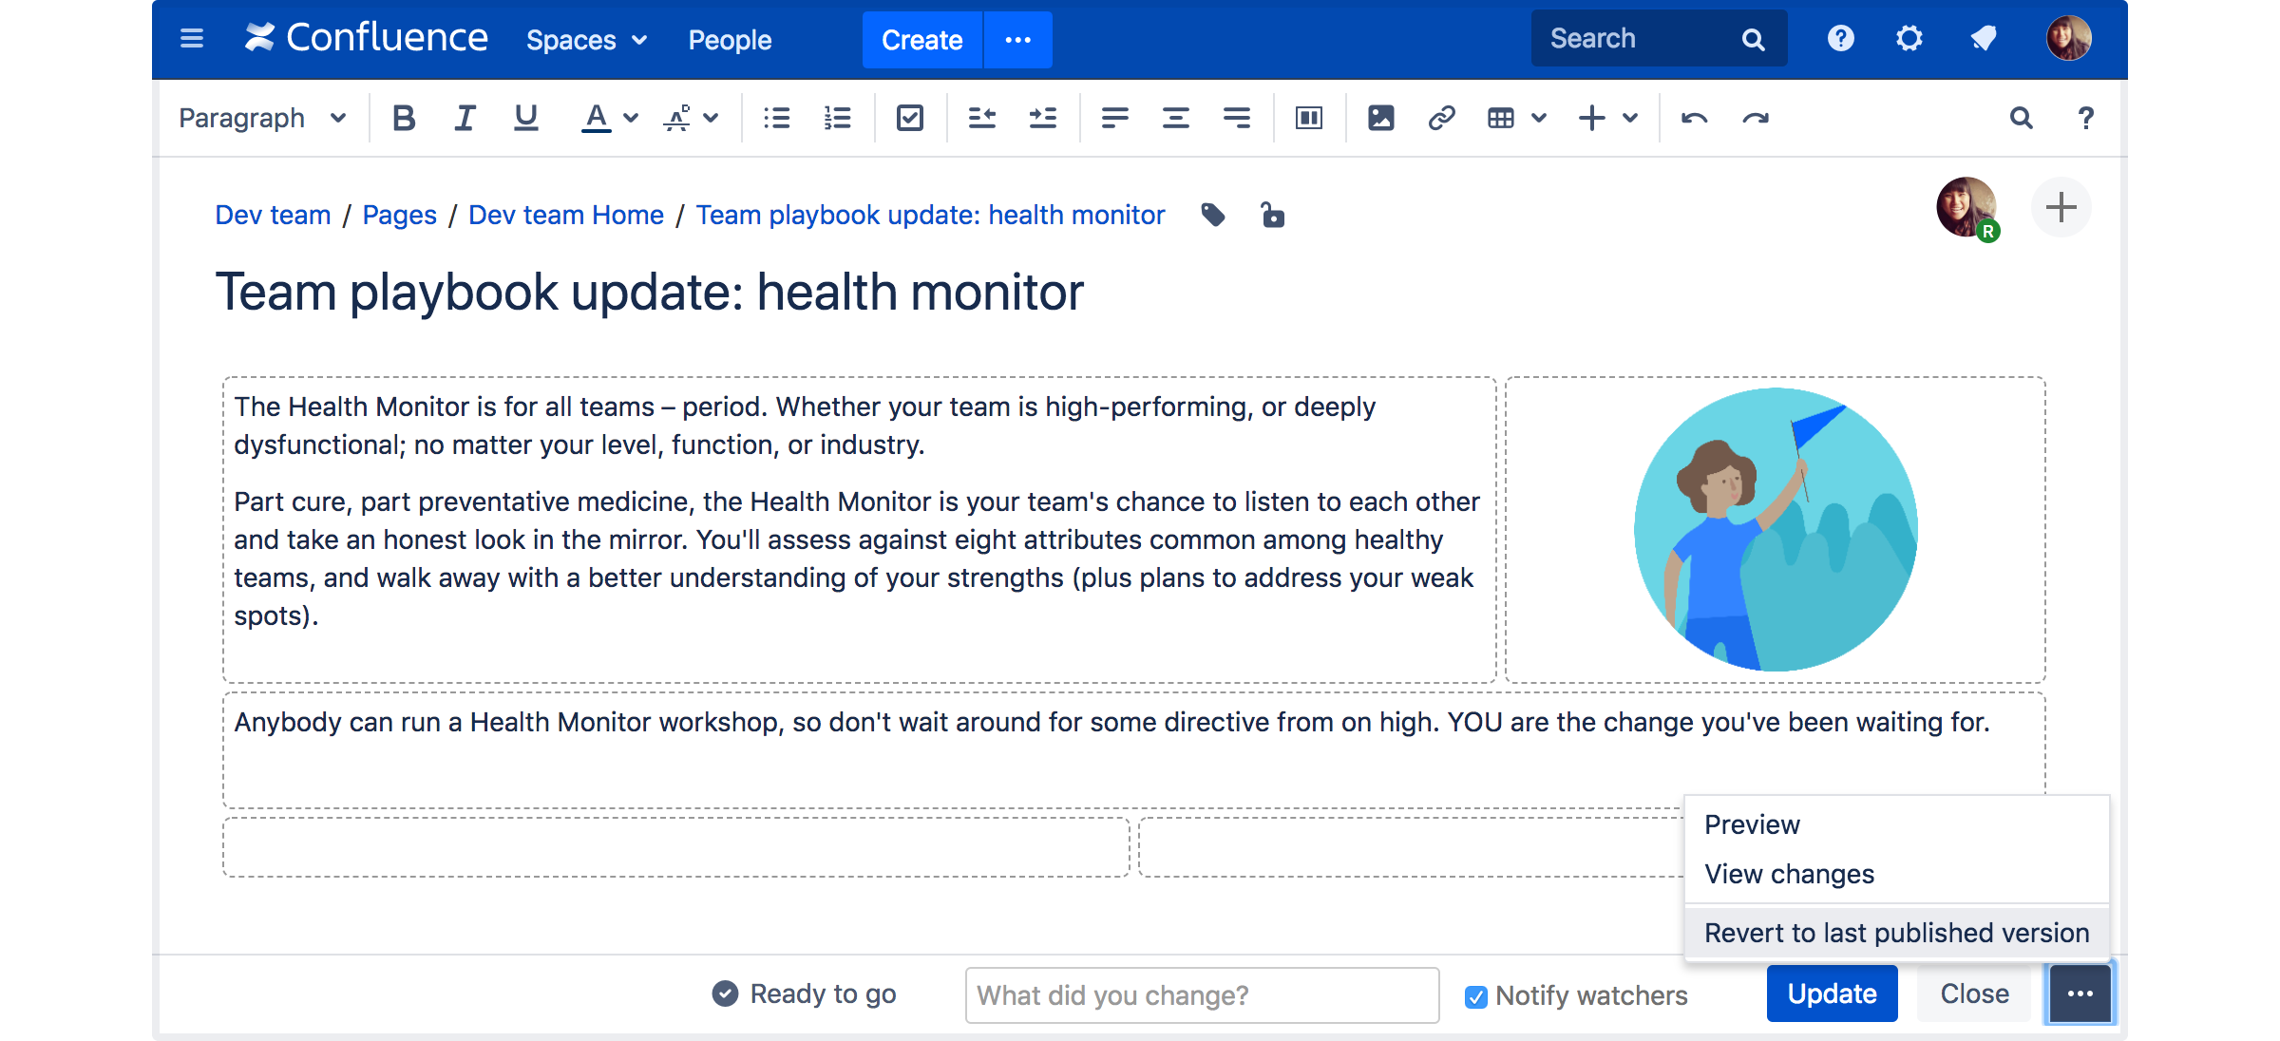Apply the text color A button
This screenshot has height=1041, width=2280.
[x=596, y=118]
